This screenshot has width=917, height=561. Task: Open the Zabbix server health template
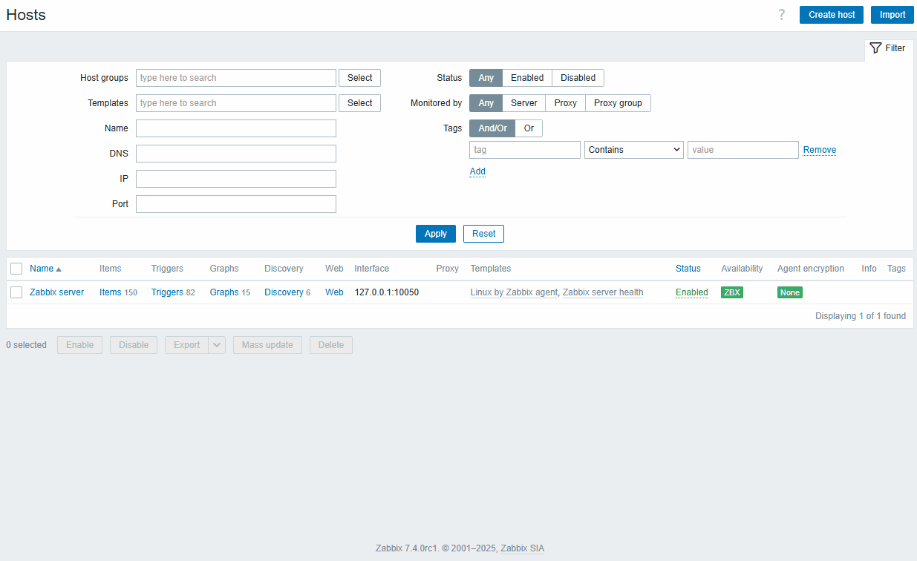tap(603, 292)
